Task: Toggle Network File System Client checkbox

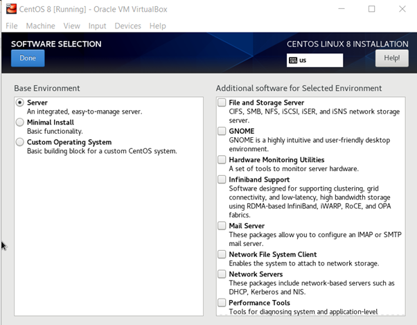Action: 222,254
